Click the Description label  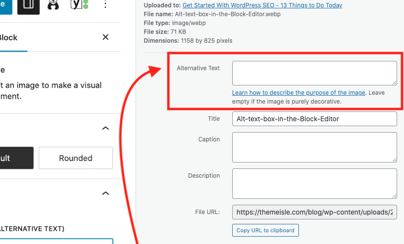pos(204,175)
